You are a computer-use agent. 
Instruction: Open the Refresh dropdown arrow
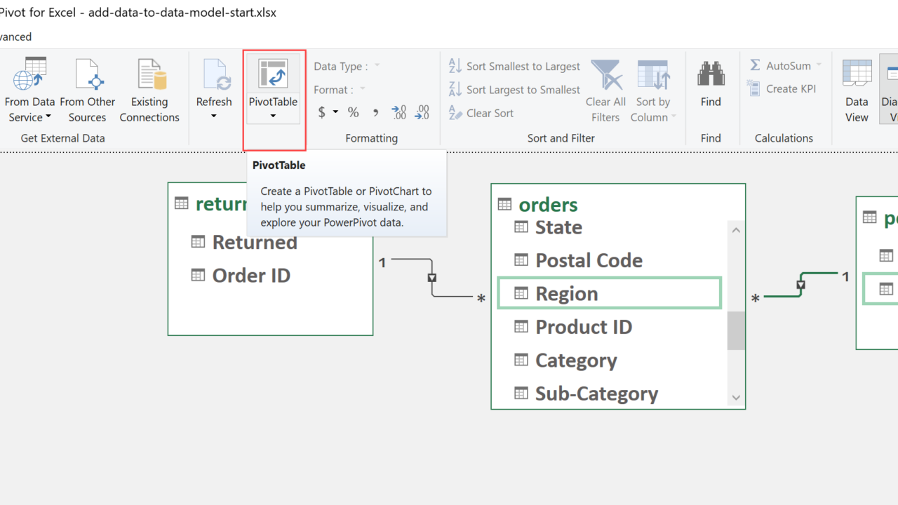point(214,116)
